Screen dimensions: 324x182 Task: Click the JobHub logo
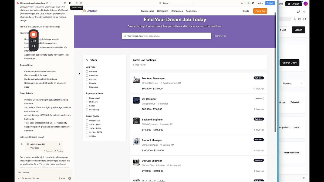90,11
